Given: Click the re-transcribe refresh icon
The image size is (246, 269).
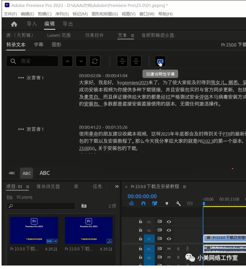Looking at the screenshot, I should 95,61.
